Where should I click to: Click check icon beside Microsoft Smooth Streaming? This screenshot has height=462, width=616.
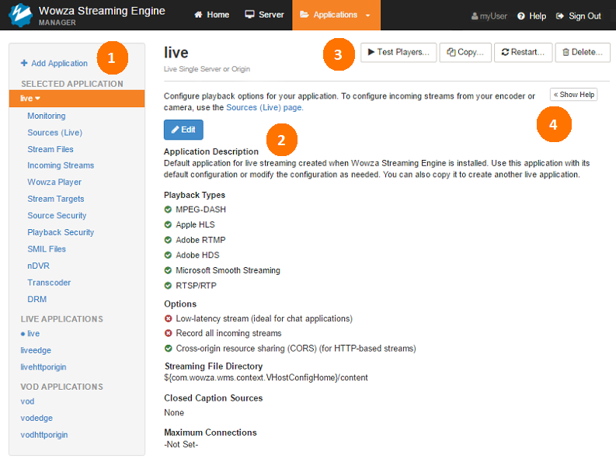[168, 270]
